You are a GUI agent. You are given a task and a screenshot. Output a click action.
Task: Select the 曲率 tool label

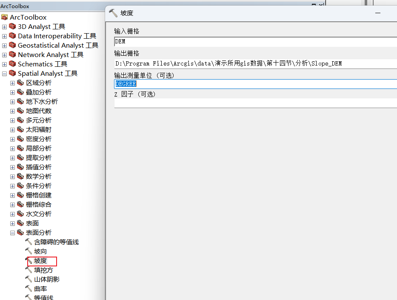40,289
